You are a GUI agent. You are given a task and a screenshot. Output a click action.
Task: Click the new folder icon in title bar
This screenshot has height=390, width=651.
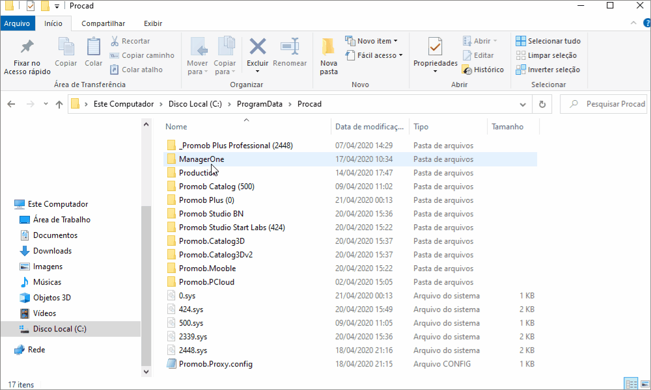coord(45,6)
